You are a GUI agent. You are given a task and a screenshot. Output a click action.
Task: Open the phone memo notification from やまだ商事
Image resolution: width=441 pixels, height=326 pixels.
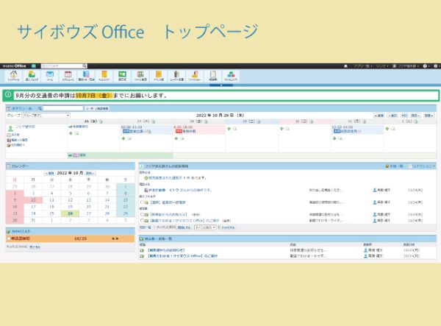(x=180, y=190)
